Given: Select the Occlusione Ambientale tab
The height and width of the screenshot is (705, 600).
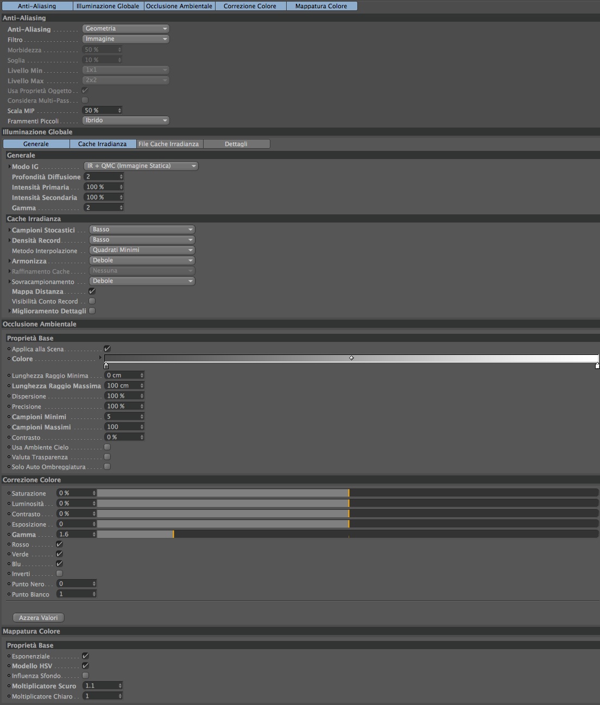Looking at the screenshot, I should (179, 6).
